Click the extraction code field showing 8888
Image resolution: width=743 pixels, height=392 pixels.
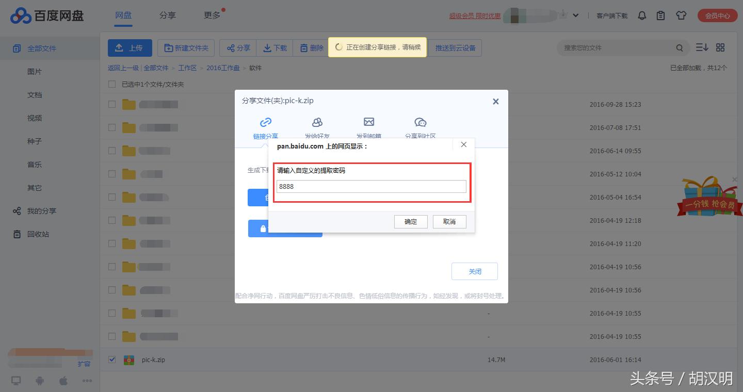coord(371,186)
